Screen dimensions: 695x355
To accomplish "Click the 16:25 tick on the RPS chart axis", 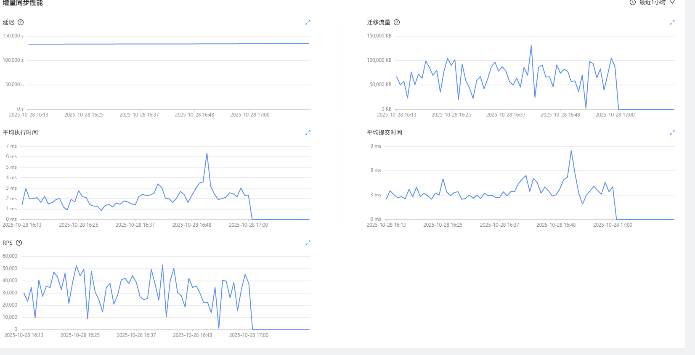I will point(80,335).
